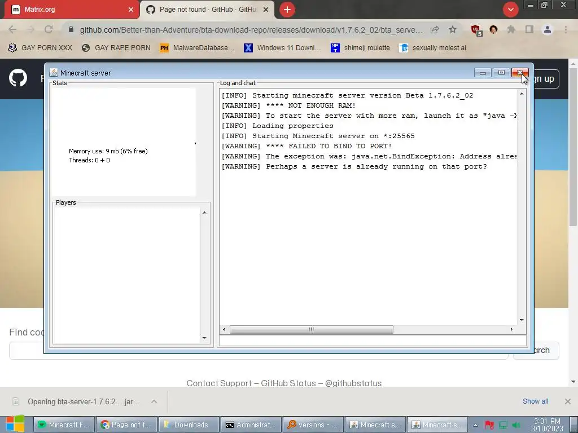
Task: Share this page using the share icon
Action: 435,30
